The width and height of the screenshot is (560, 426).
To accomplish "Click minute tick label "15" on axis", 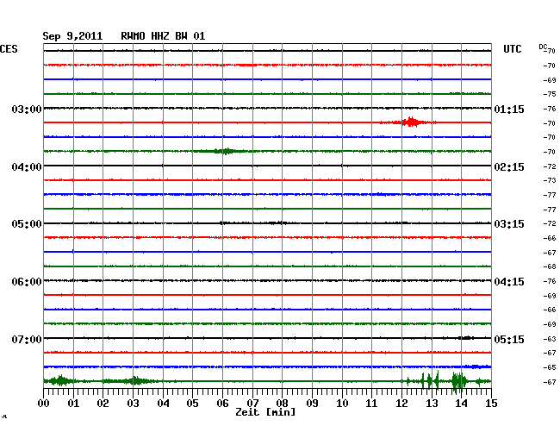I will point(491,403).
